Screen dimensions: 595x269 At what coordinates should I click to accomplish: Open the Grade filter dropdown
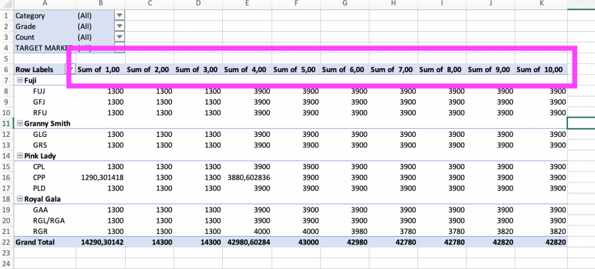pyautogui.click(x=120, y=26)
